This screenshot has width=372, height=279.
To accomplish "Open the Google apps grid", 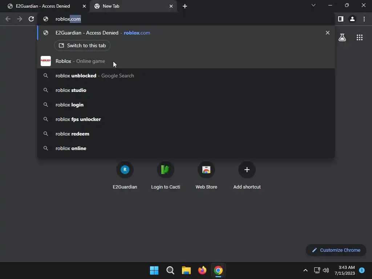I will click(360, 37).
